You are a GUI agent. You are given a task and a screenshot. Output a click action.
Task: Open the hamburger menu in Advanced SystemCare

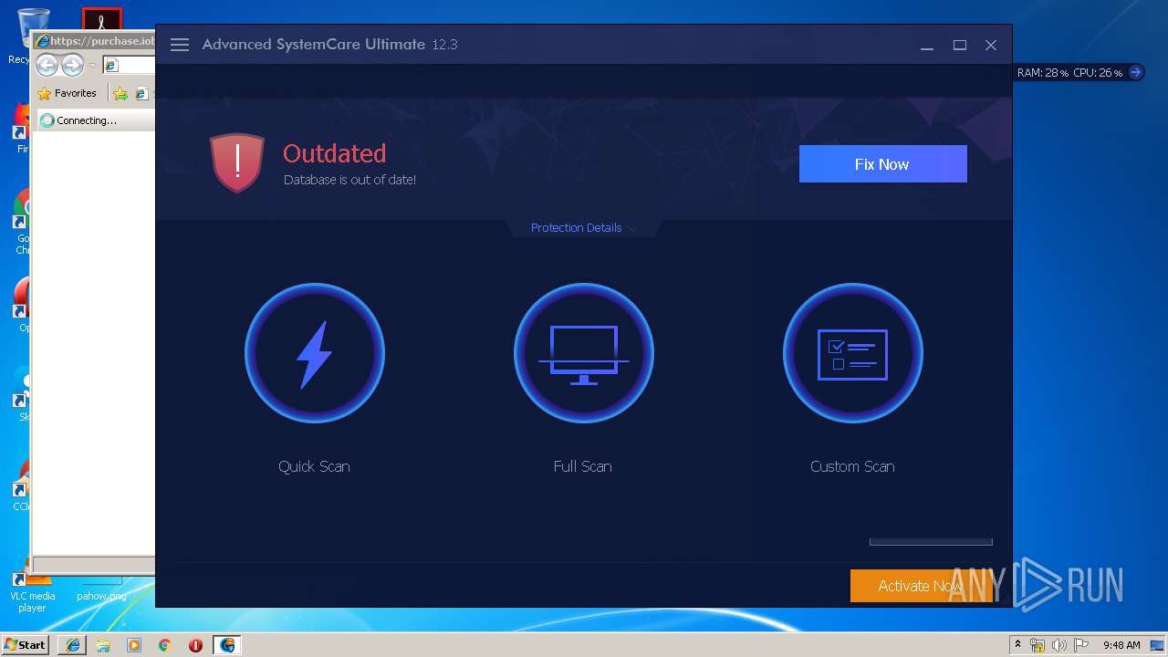pyautogui.click(x=180, y=45)
